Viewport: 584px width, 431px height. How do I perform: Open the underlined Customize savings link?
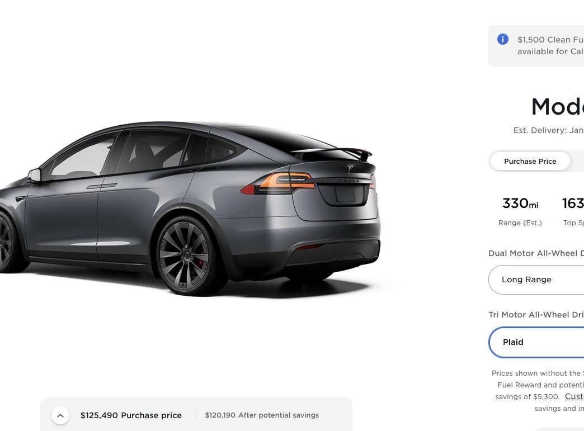click(574, 396)
